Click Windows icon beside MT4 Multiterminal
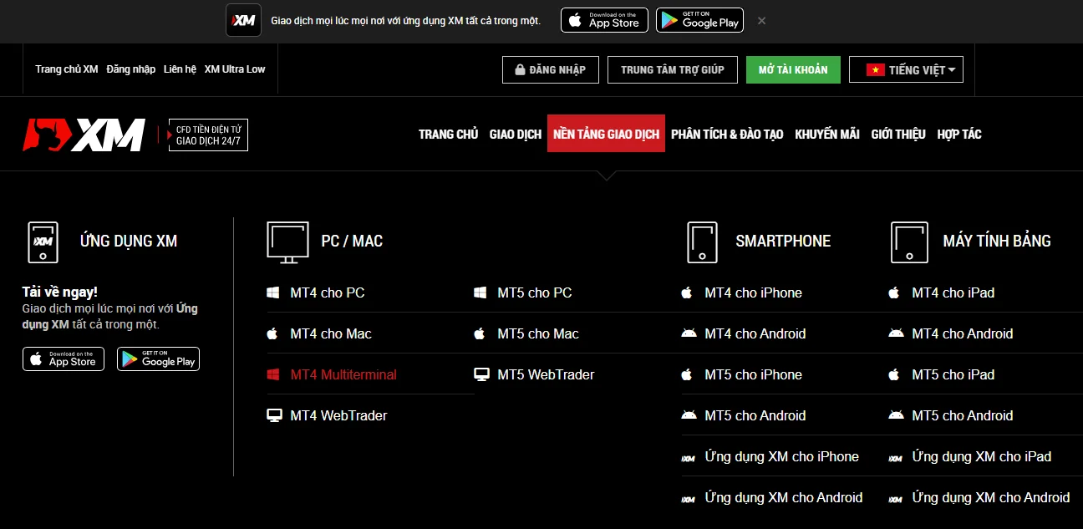The width and height of the screenshot is (1083, 529). pos(272,374)
